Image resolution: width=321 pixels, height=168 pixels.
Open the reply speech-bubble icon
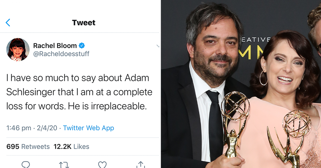tap(26, 165)
